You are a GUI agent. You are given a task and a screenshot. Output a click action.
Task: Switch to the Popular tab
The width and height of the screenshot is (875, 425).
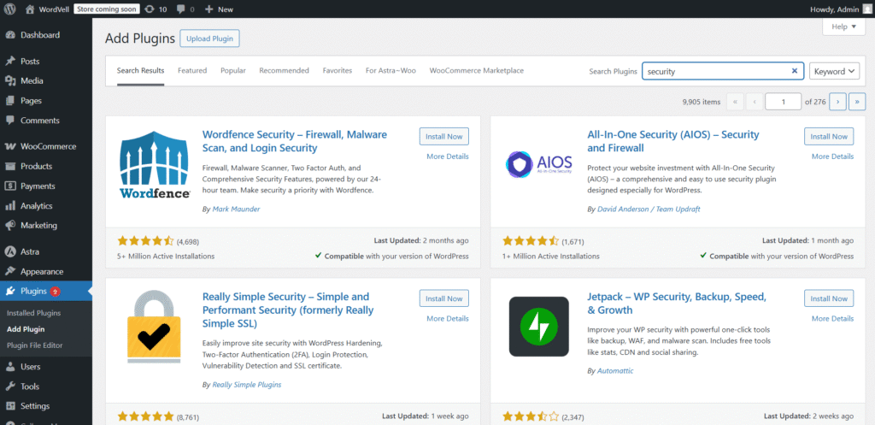[x=233, y=70]
